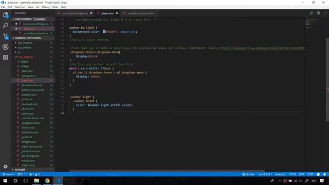Open the View menu
The width and height of the screenshot is (329, 185).
click(30, 7)
